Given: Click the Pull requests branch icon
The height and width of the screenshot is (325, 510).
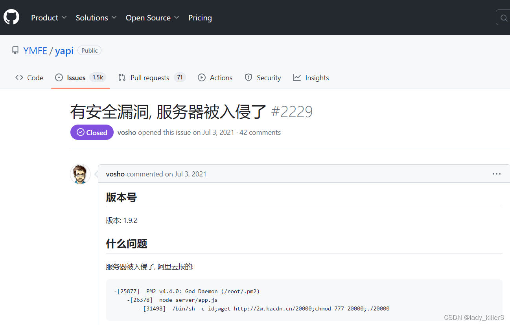Looking at the screenshot, I should coord(122,77).
